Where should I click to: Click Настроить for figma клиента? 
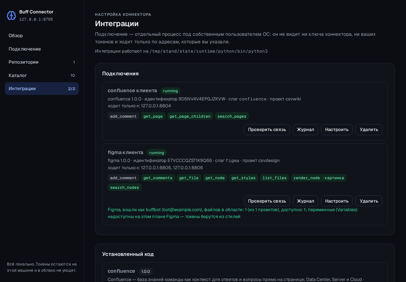pos(336,201)
